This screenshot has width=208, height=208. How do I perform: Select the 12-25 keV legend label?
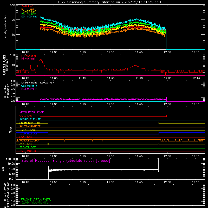[x=29, y=11]
